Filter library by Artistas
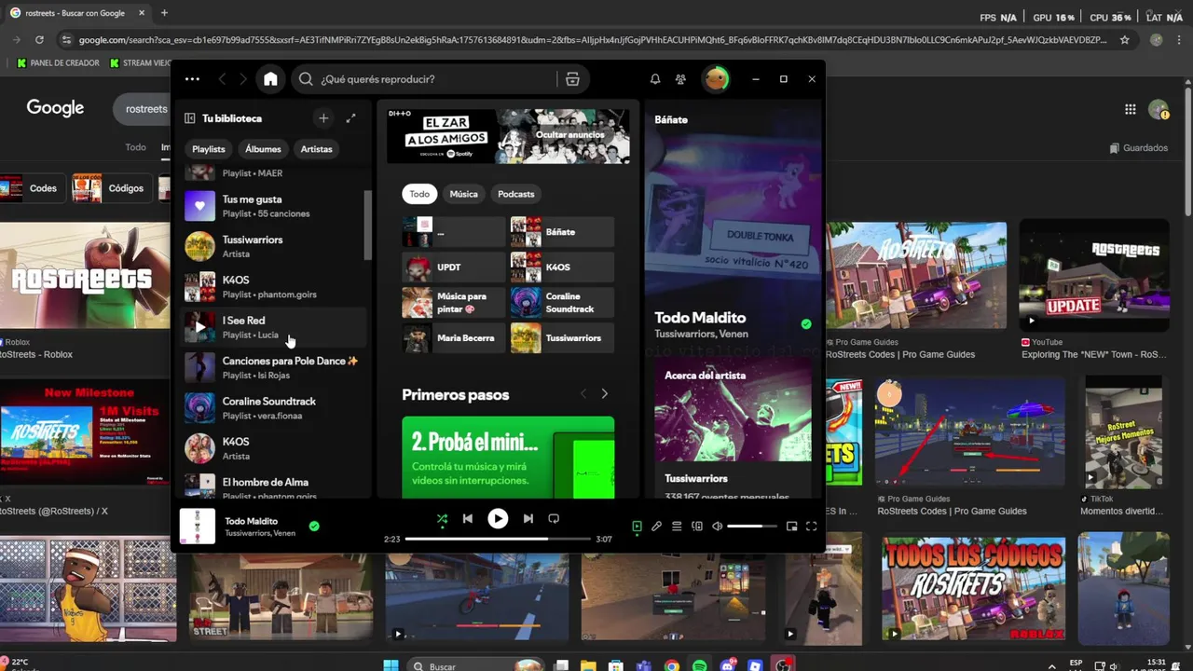The image size is (1193, 671). 316,149
